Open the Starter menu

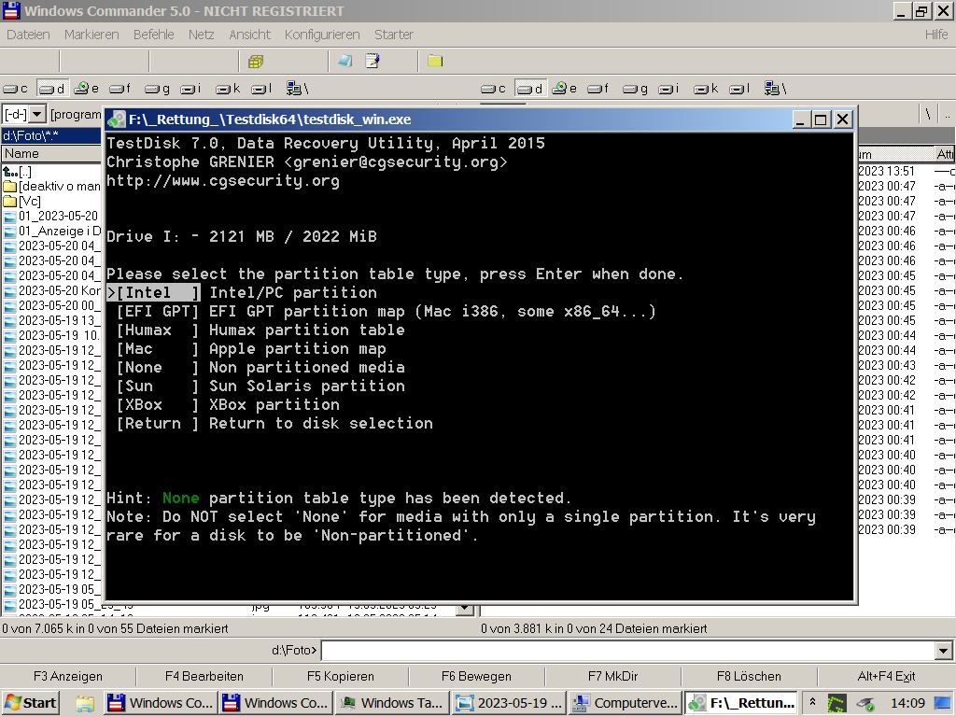(394, 35)
